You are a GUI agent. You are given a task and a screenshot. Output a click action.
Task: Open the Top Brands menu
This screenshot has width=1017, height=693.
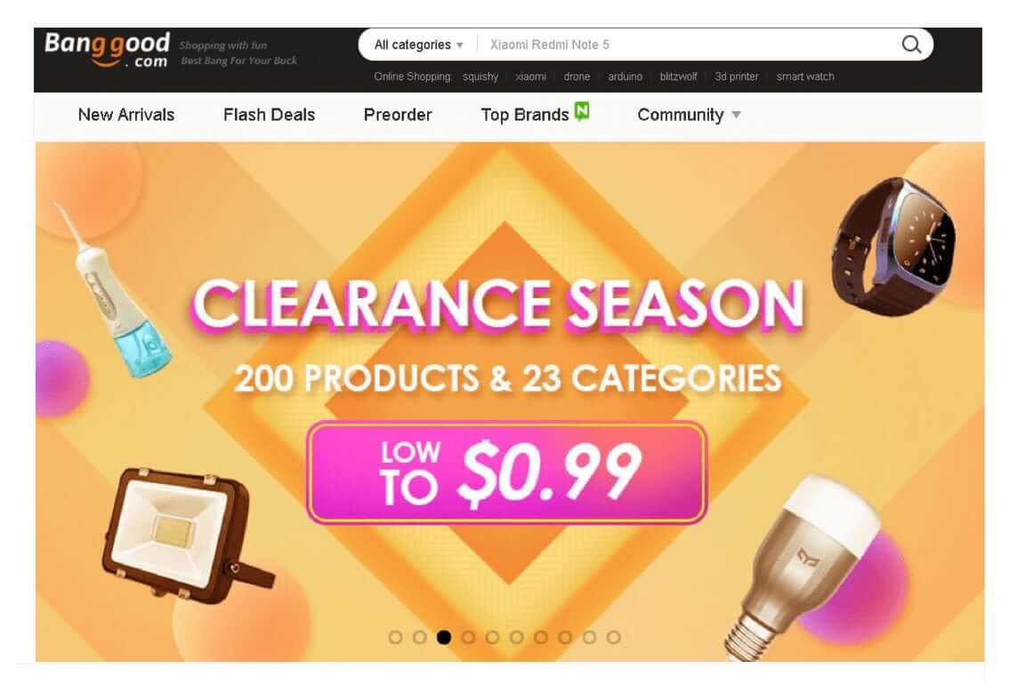525,115
